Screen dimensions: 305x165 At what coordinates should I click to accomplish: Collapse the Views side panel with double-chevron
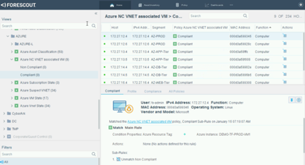[96, 13]
